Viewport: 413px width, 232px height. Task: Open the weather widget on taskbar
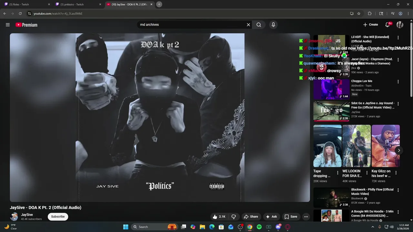(10, 227)
